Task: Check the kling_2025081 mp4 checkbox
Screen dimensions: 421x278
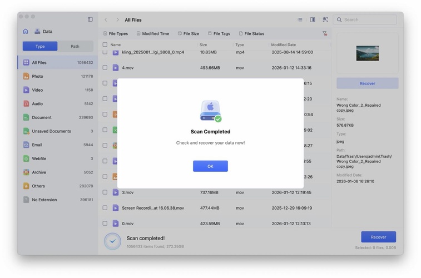Action: pyautogui.click(x=105, y=52)
